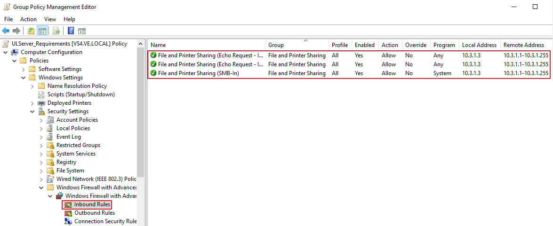
Task: Click the Account Policies icon
Action: point(50,120)
